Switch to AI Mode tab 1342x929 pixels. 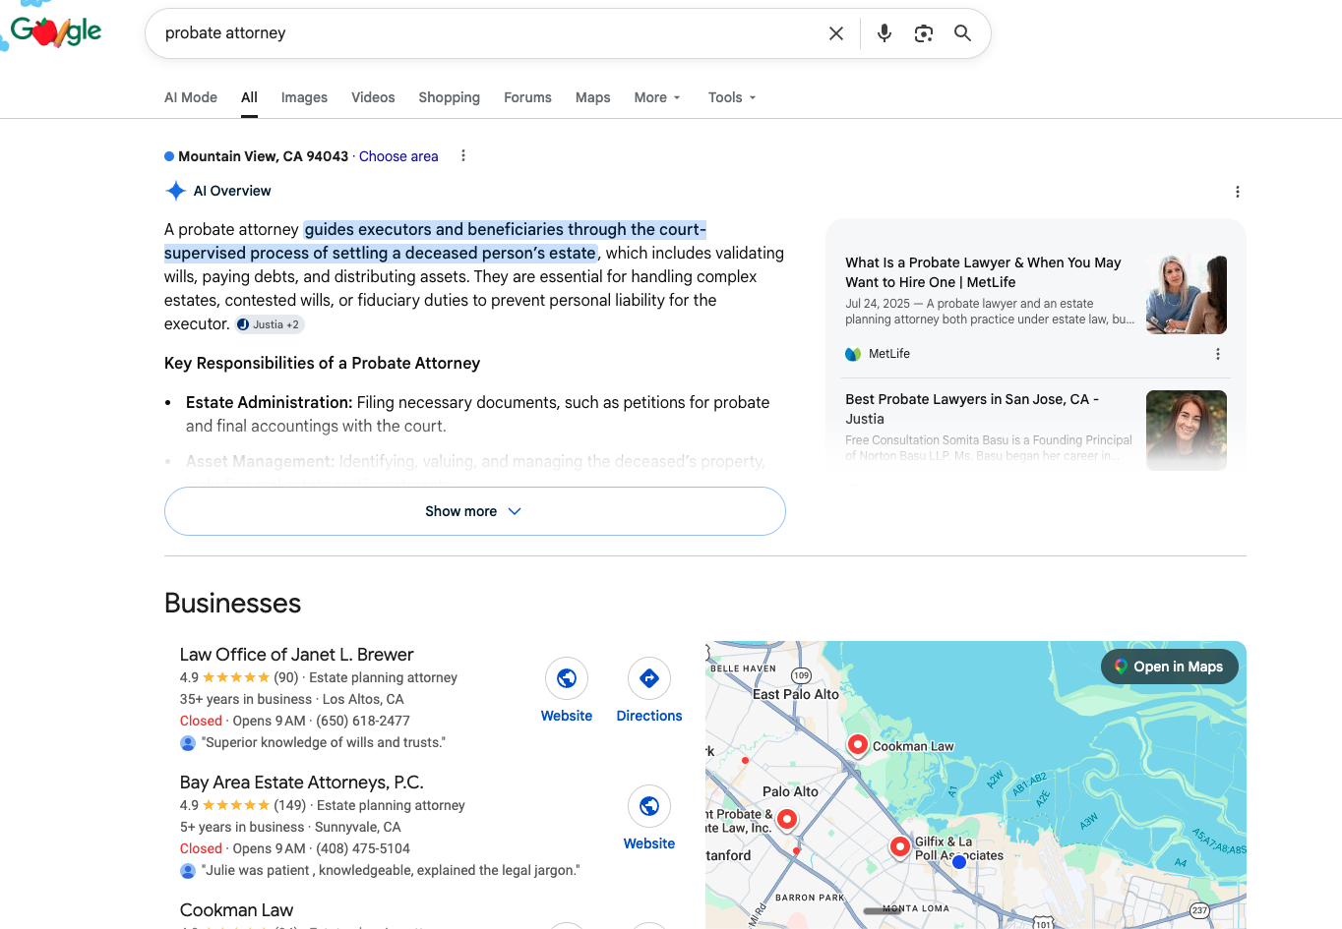(x=191, y=97)
